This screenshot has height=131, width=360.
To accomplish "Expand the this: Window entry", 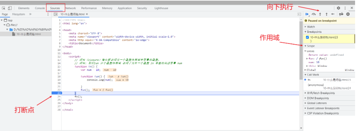I will pos(307,66).
